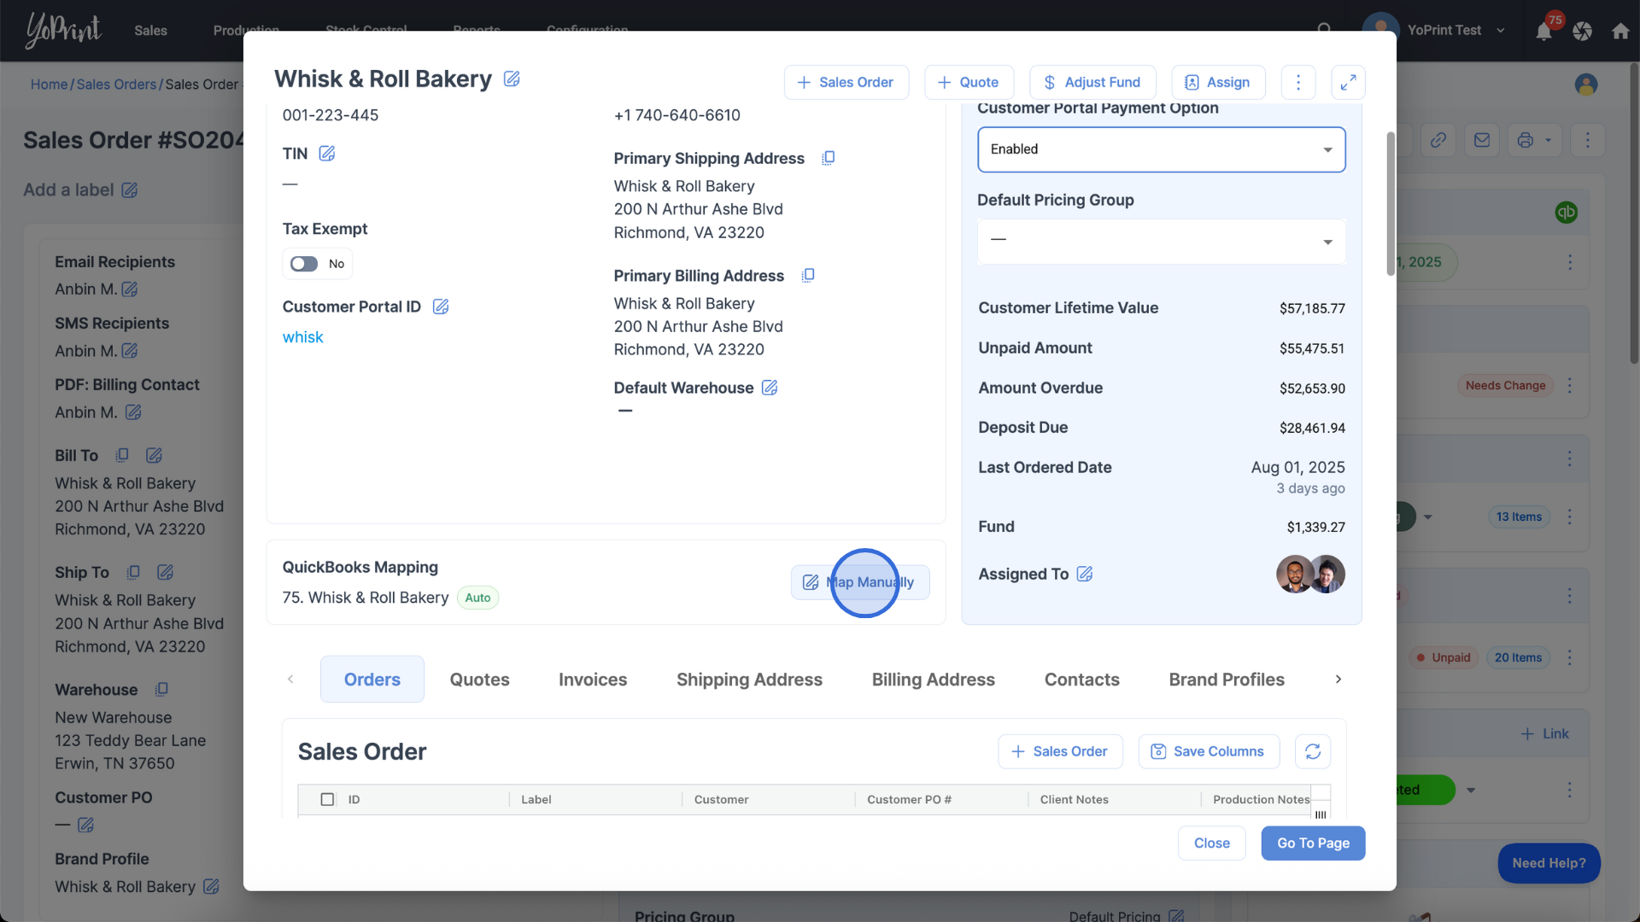Edit the Brand Profile
Image resolution: width=1640 pixels, height=922 pixels.
click(x=211, y=887)
